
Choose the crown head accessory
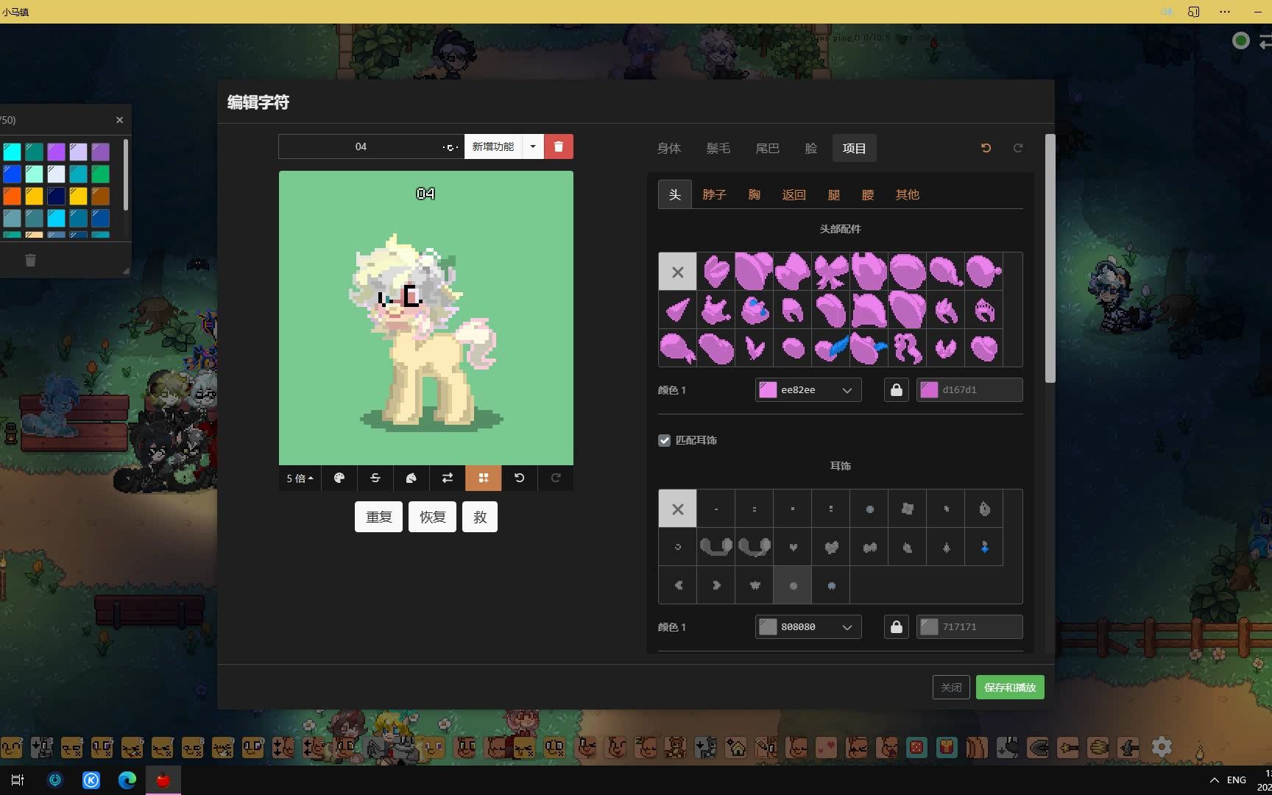click(715, 310)
